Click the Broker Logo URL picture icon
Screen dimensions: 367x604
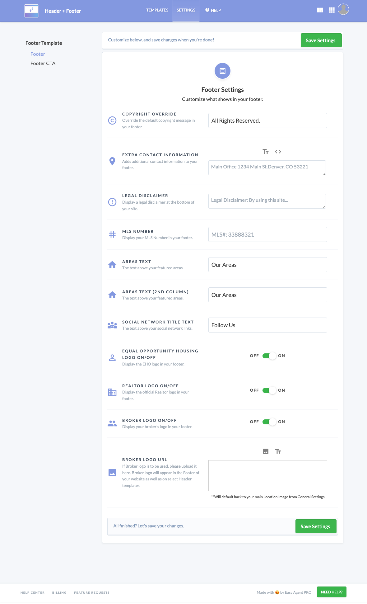coord(112,473)
